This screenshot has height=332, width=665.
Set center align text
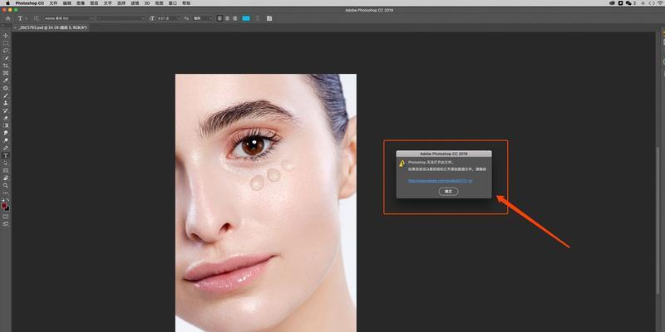pos(227,18)
